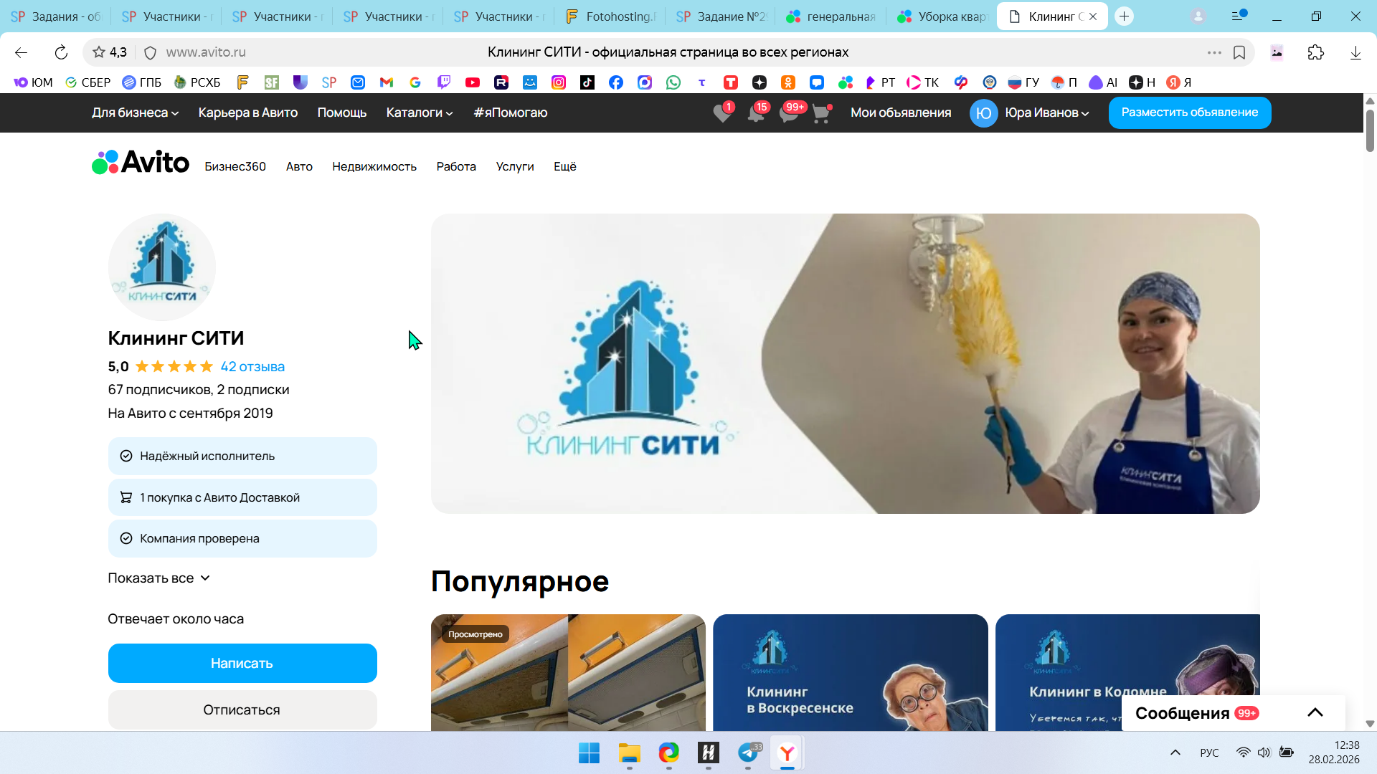This screenshot has width=1377, height=774.
Task: Open the Недвижимость category
Action: pyautogui.click(x=374, y=166)
